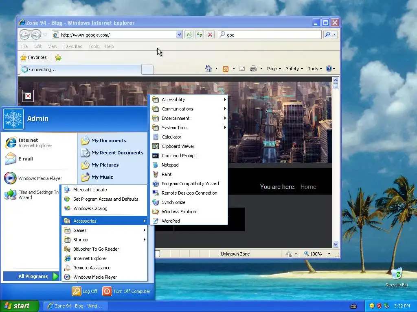Open Windows Explorer from Accessories
This screenshot has width=417, height=312.
[x=189, y=211]
